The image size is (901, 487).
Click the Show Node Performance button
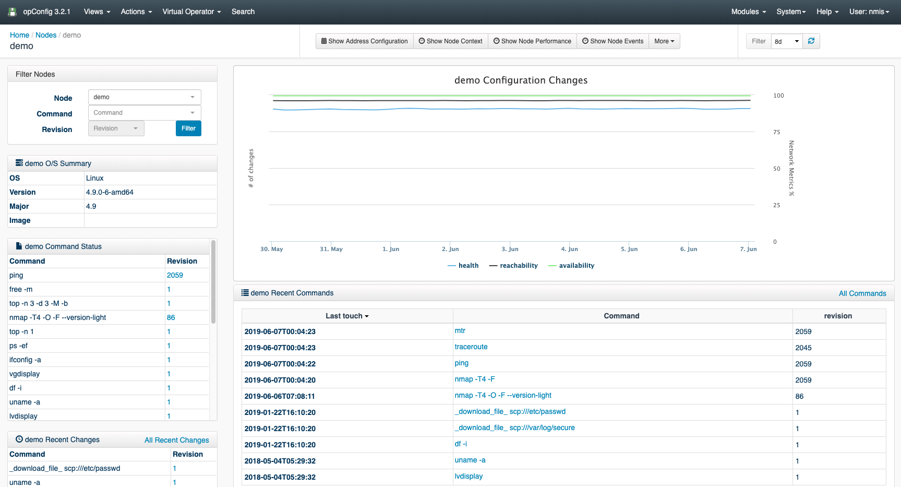pyautogui.click(x=532, y=41)
